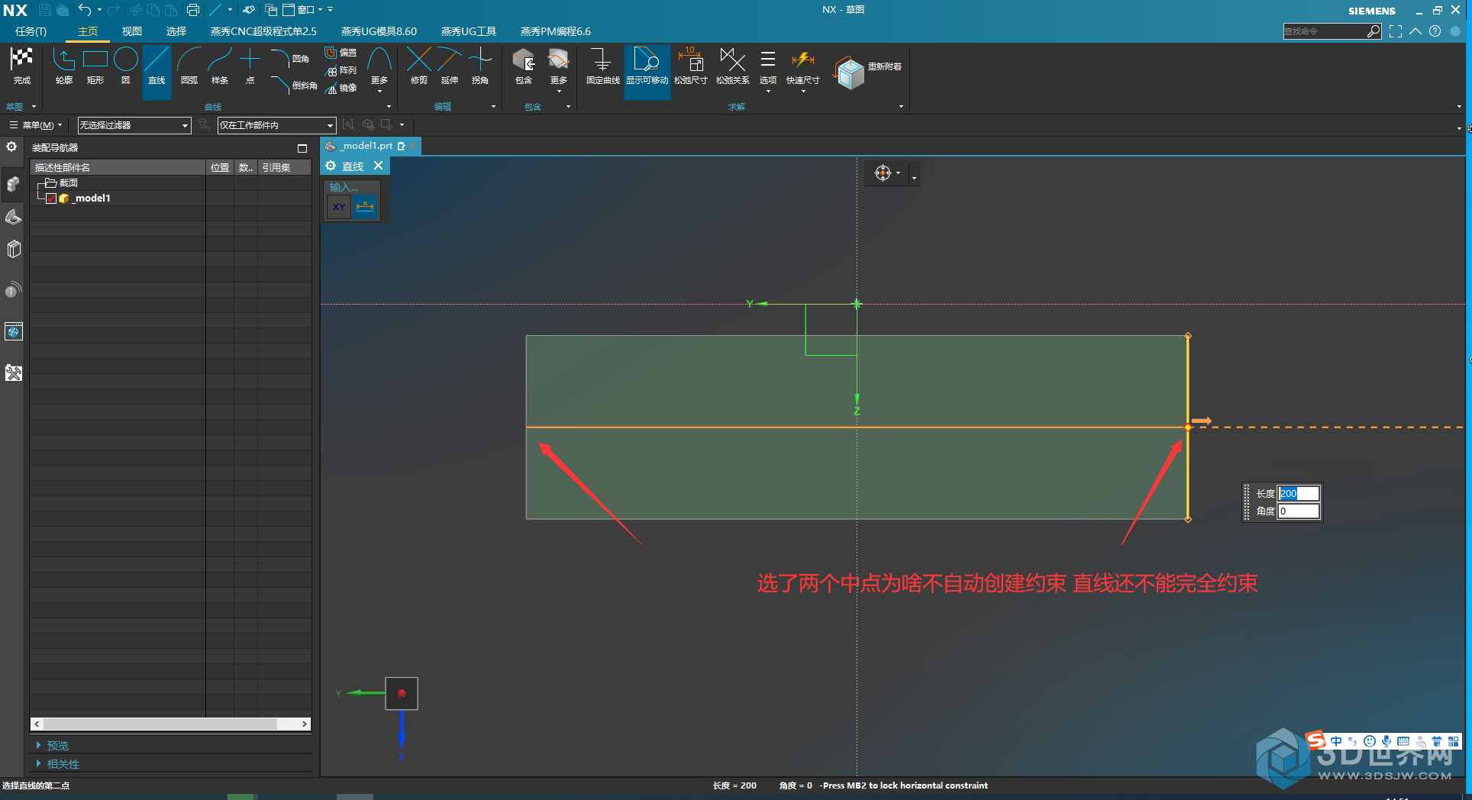This screenshot has height=800, width=1472.
Task: Open the settings gear in resource bar
Action: coord(11,147)
